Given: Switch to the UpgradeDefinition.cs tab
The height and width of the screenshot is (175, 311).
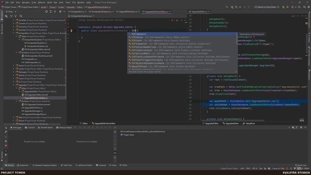Looking at the screenshot, I should pos(128,12).
